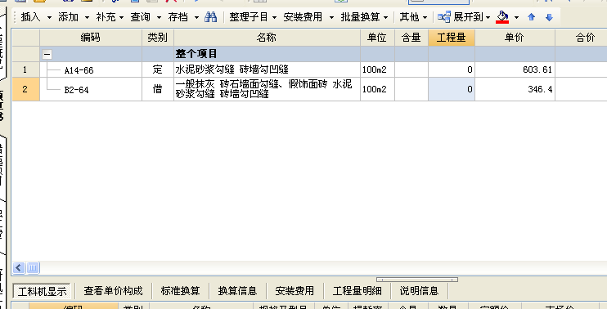Viewport: 607px width, 309px height.
Task: Click the red fill color bucket icon
Action: click(x=502, y=17)
